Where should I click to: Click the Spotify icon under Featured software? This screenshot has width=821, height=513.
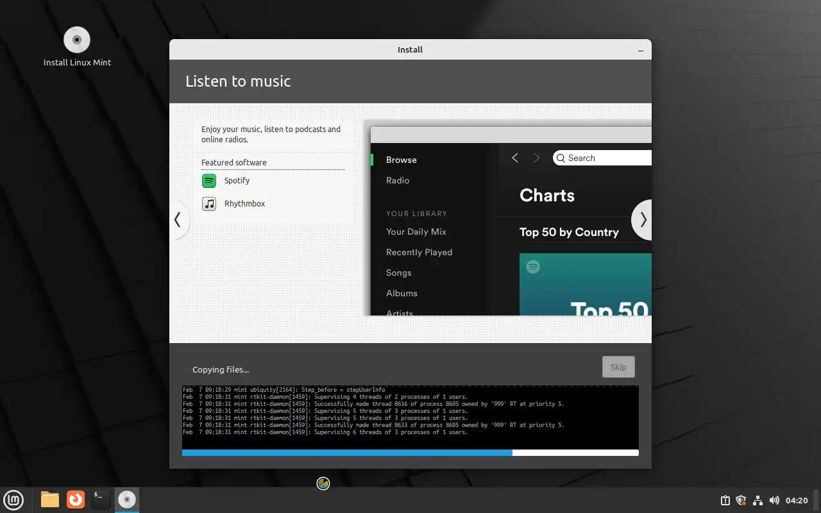[x=209, y=181]
